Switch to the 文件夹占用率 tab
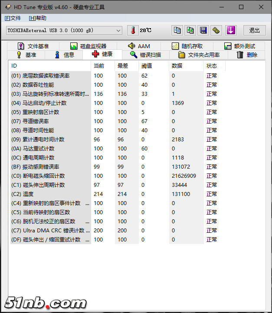This screenshot has width=272, height=313. 199,55
